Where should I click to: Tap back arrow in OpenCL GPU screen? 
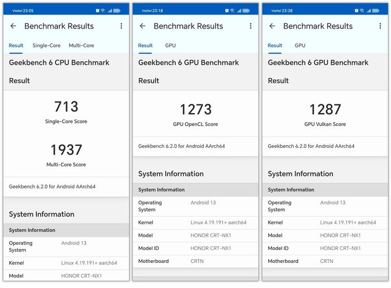click(142, 26)
